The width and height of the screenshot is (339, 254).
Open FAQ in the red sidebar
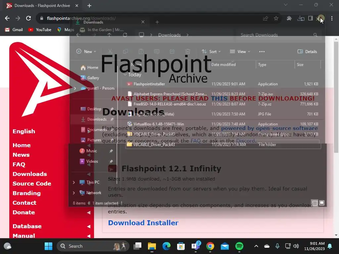pos(19,164)
